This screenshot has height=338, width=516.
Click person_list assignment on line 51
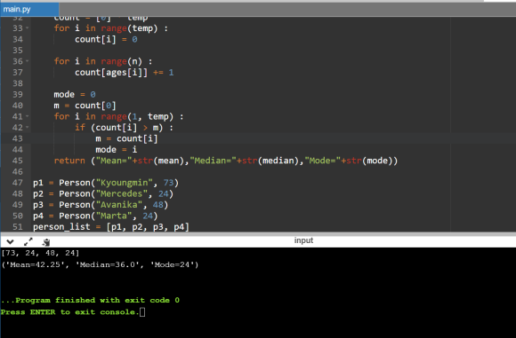pos(111,227)
